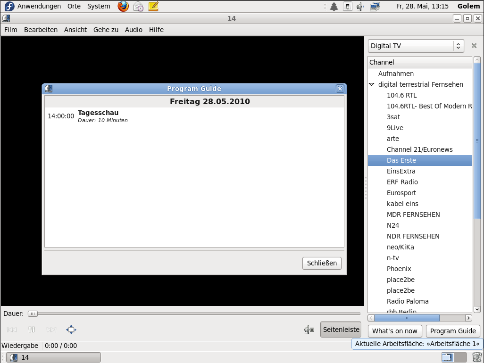Open the trash icon in bottom panel

[x=477, y=357]
